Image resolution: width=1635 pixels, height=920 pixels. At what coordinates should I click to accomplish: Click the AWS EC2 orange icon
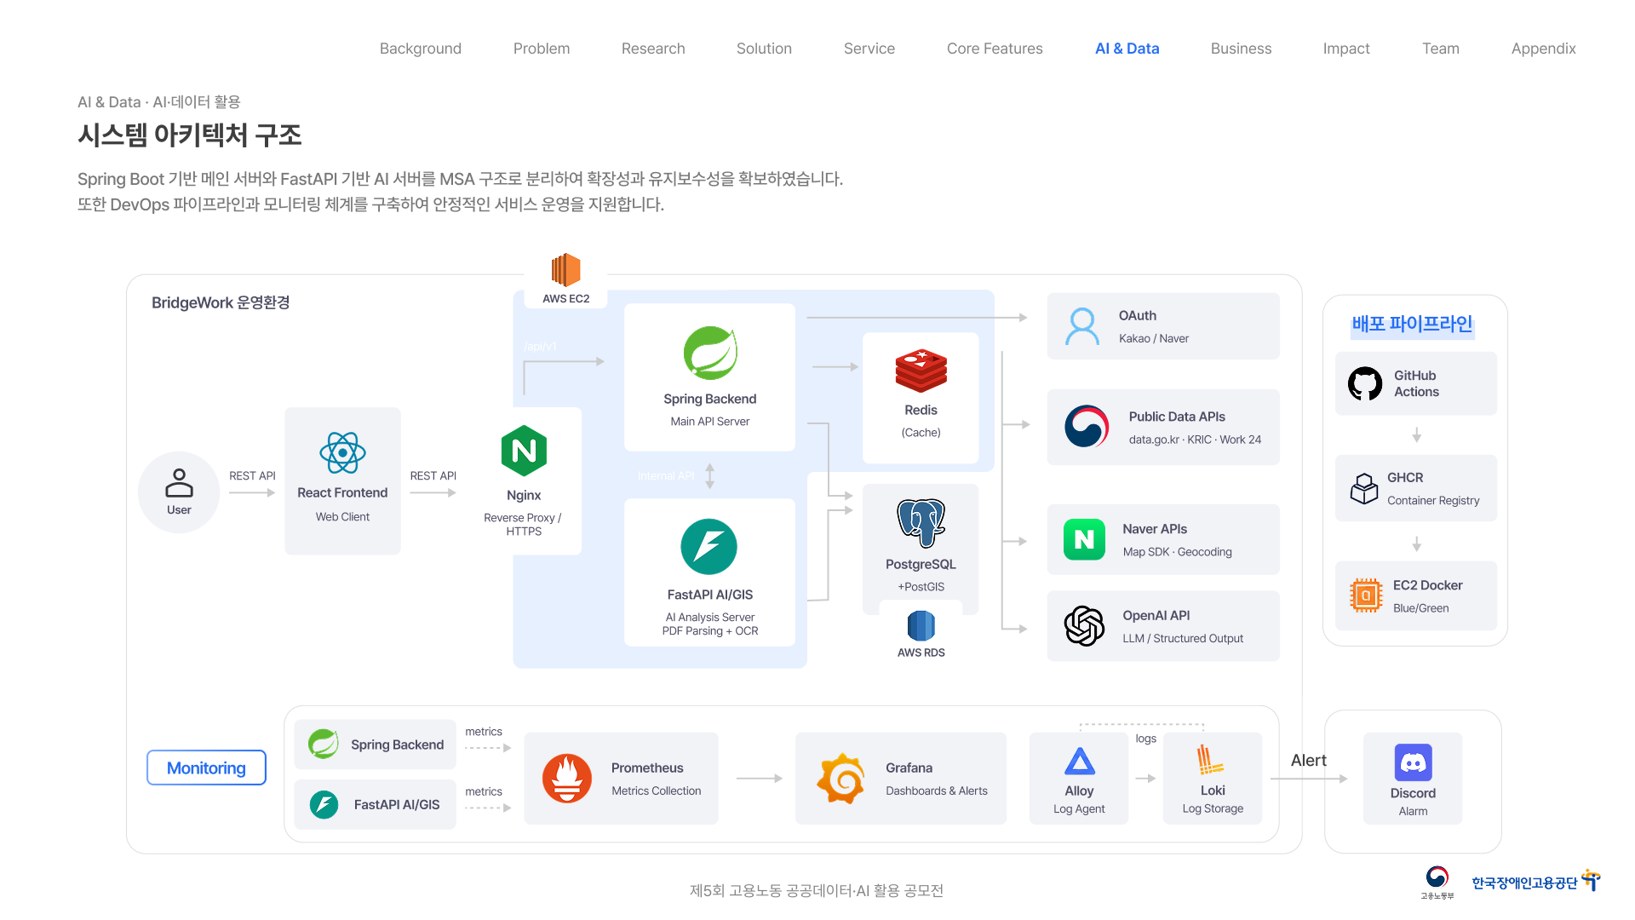pyautogui.click(x=566, y=270)
